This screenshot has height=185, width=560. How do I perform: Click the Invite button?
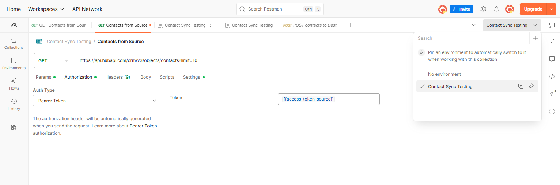point(461,9)
